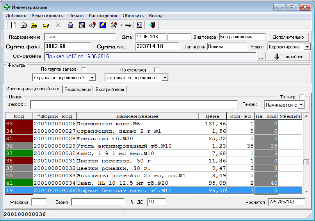Click the printer toolbar icon
The height and width of the screenshot is (221, 315).
point(71,25)
